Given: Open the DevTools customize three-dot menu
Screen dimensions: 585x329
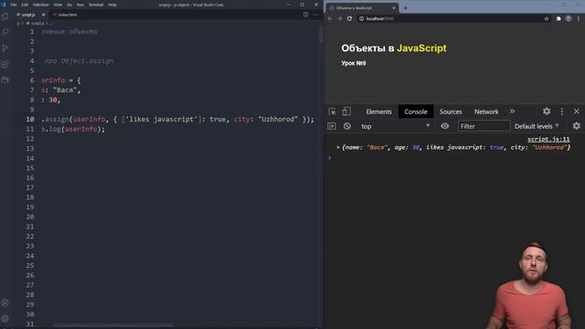Looking at the screenshot, I should [x=562, y=111].
